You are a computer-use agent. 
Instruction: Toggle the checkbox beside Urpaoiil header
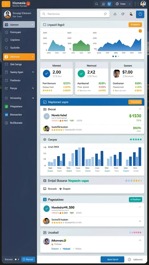tap(44, 25)
